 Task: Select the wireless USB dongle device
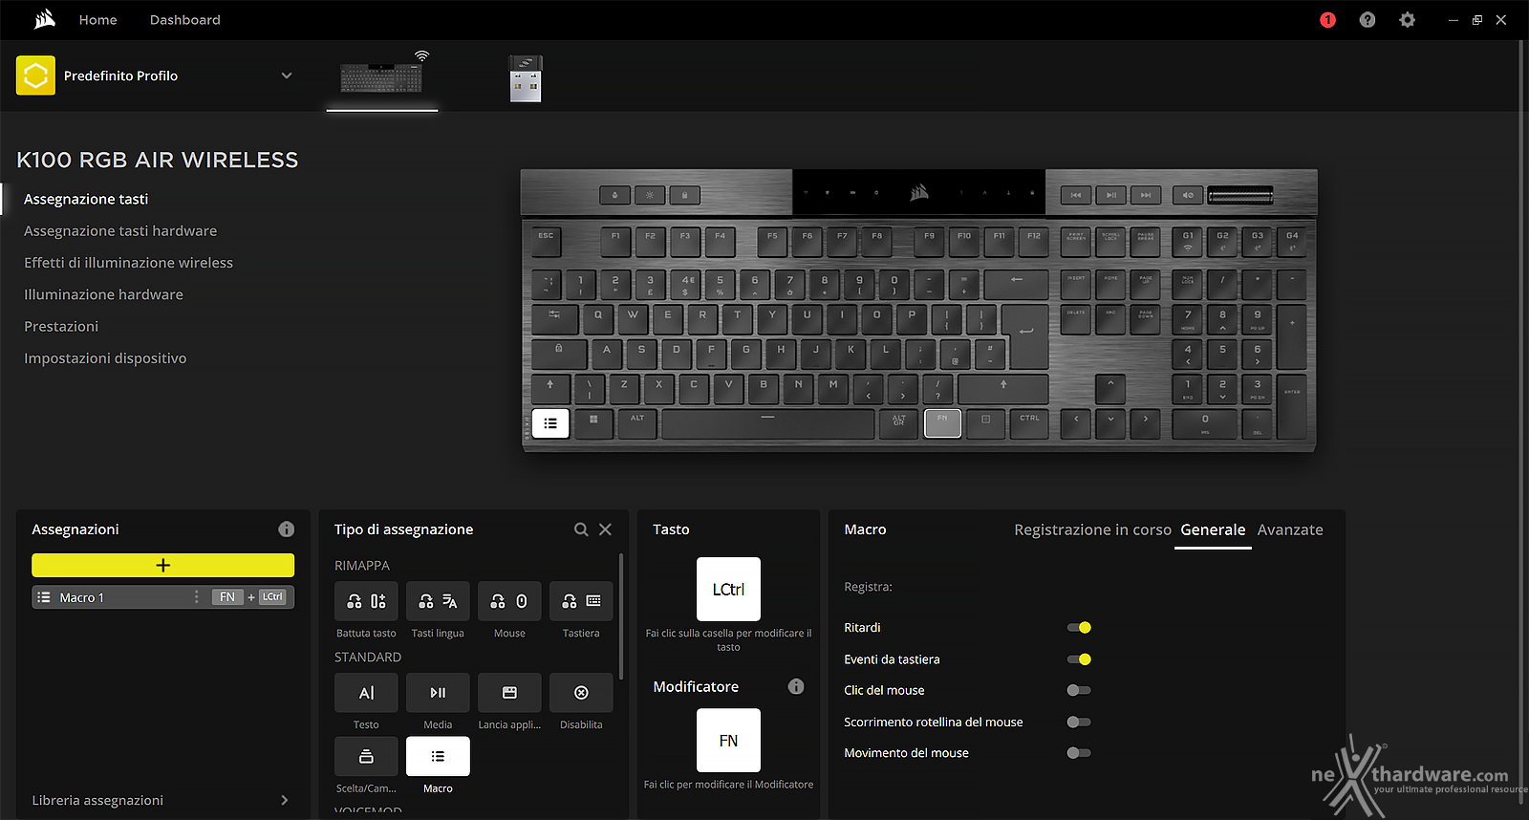click(x=526, y=78)
